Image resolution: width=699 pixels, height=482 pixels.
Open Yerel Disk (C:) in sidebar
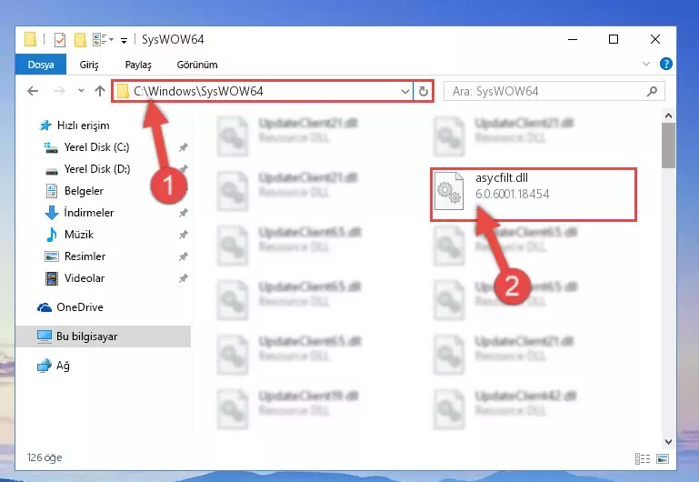[96, 147]
